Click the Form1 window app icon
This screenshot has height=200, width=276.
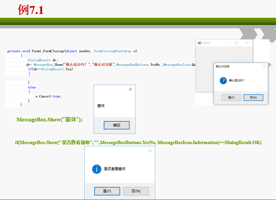[x=199, y=43]
